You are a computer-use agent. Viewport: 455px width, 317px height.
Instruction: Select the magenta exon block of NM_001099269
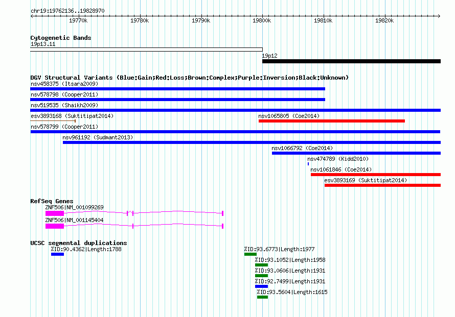pos(55,213)
